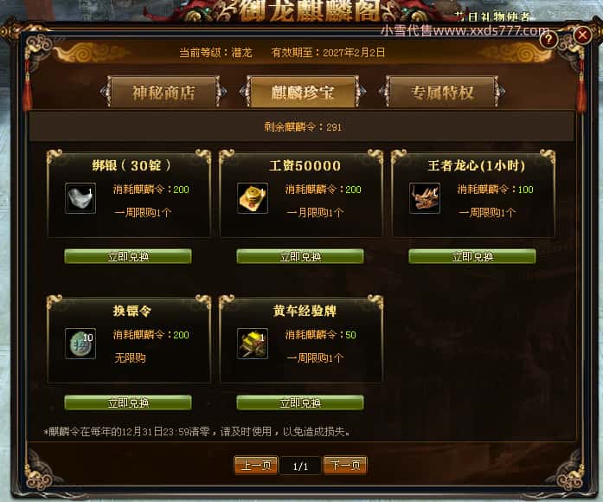This screenshot has height=502, width=603.
Task: Click the 王者龙心 dragon head icon
Action: (x=425, y=198)
